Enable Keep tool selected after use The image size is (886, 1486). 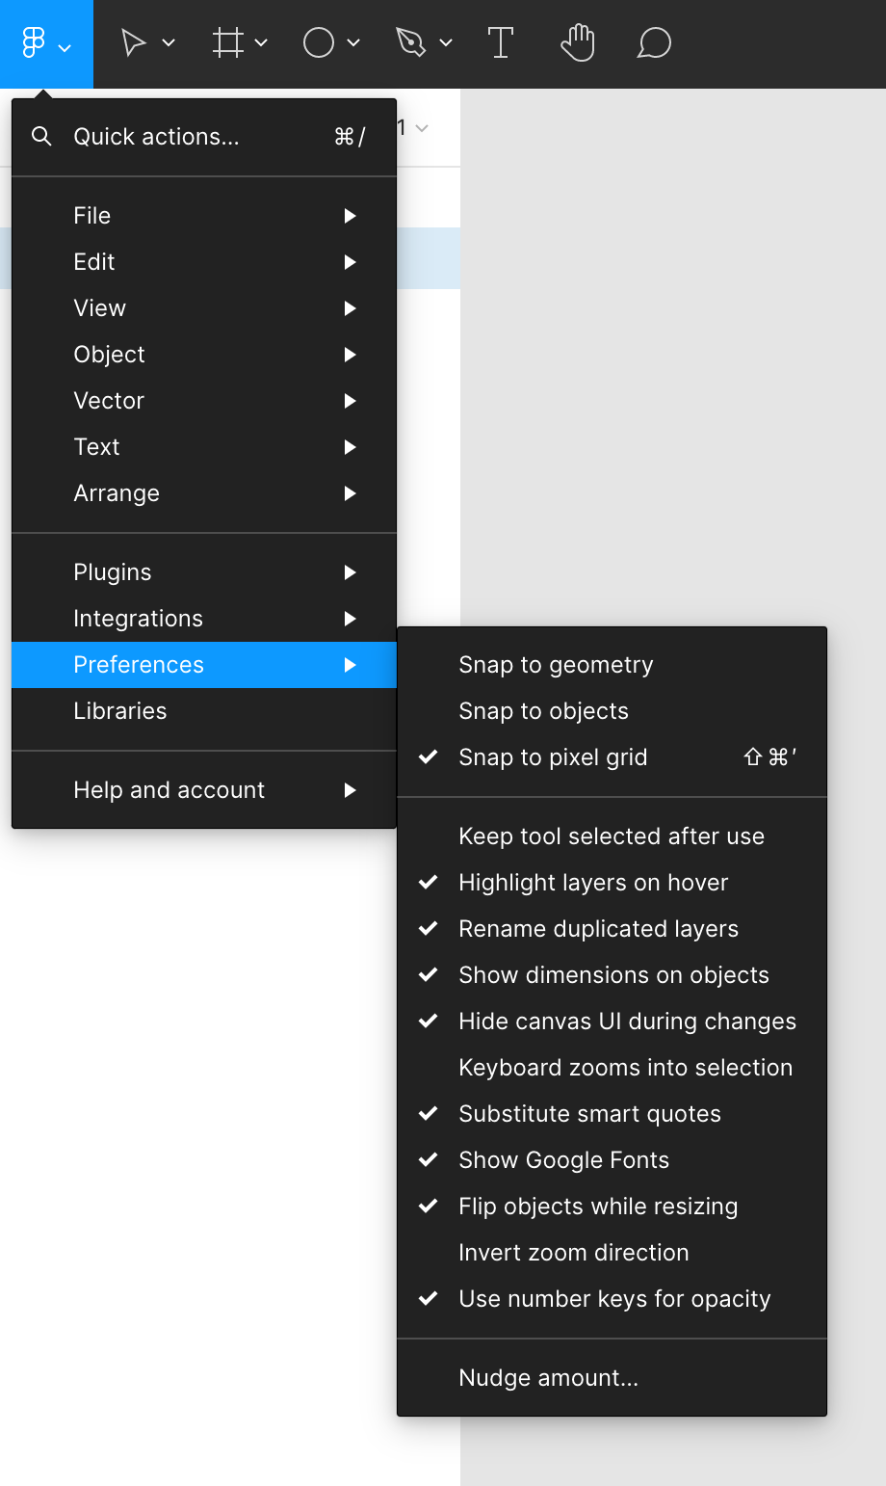(612, 836)
